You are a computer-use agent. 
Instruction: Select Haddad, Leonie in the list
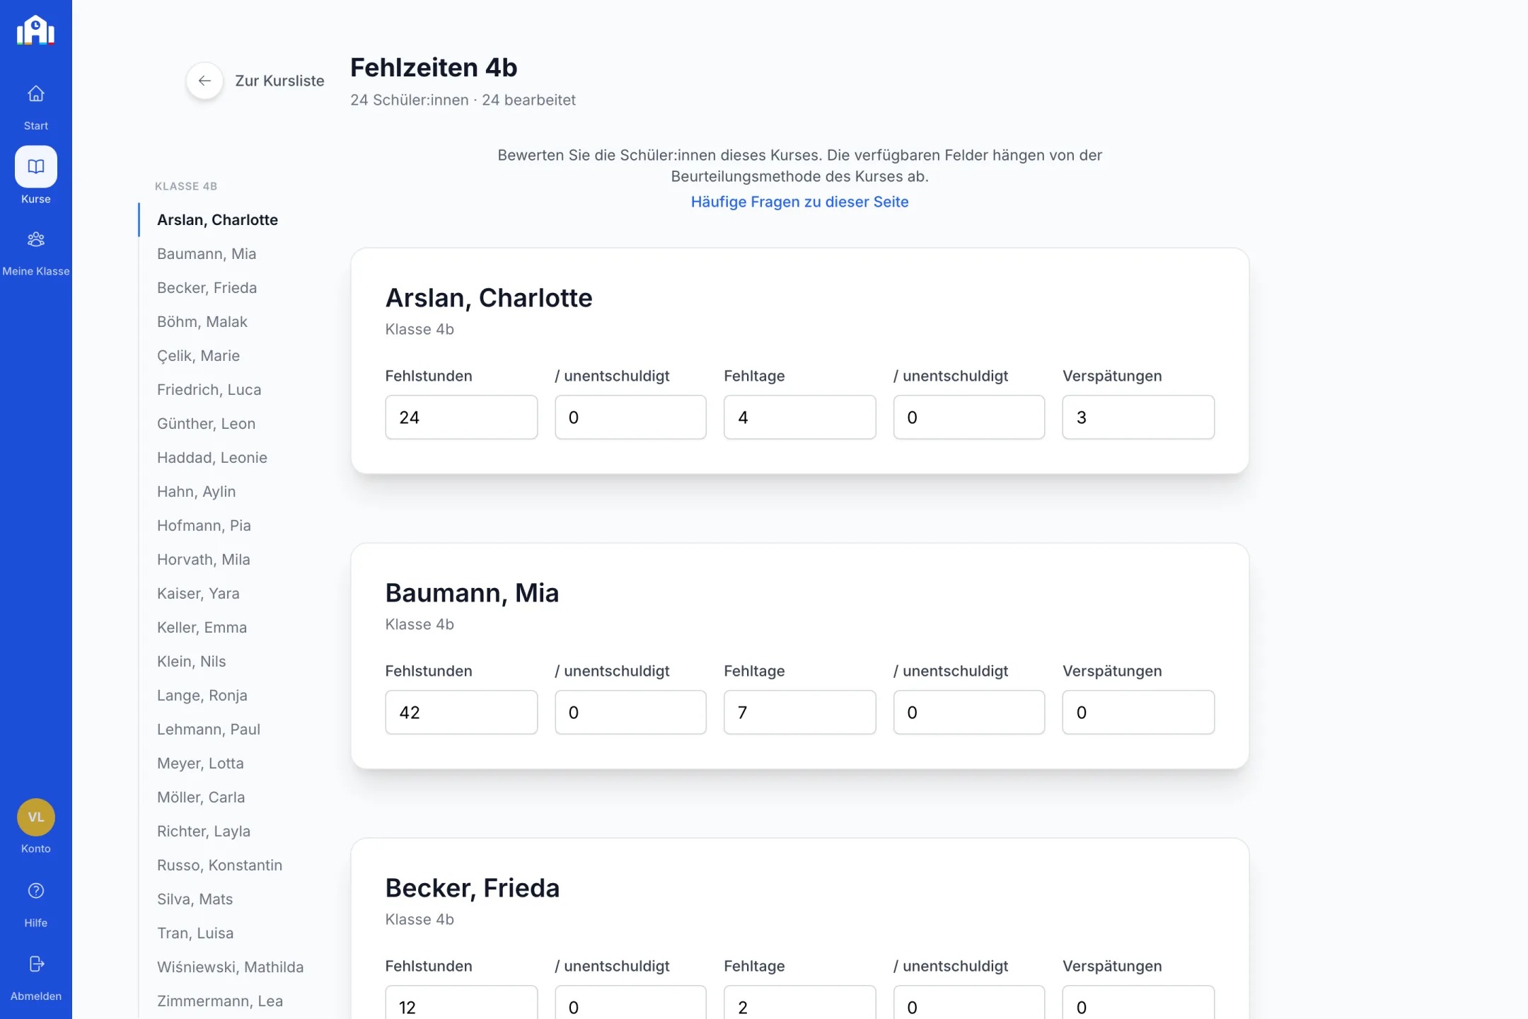coord(212,458)
